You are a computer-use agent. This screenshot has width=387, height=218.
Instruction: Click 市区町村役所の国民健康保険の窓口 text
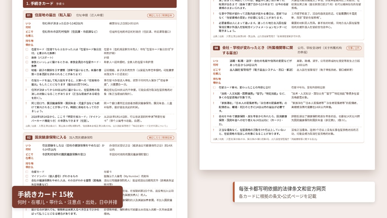pyautogui.click(x=63, y=154)
